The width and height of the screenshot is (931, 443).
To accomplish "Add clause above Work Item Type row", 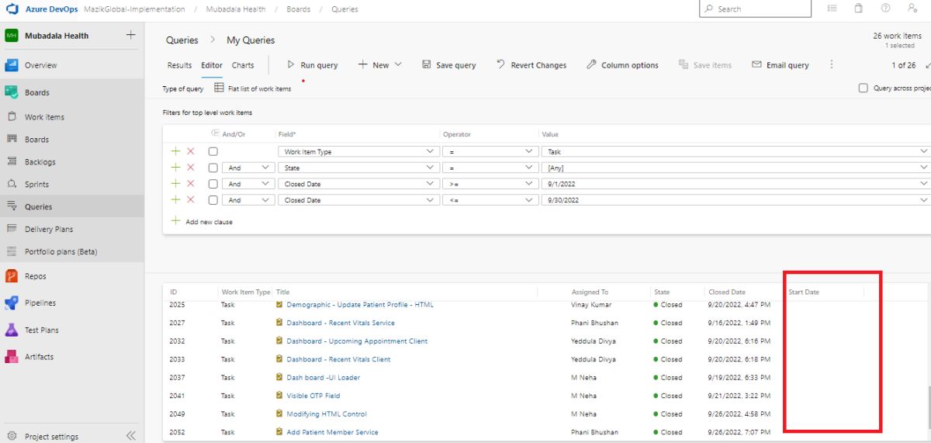I will click(175, 151).
